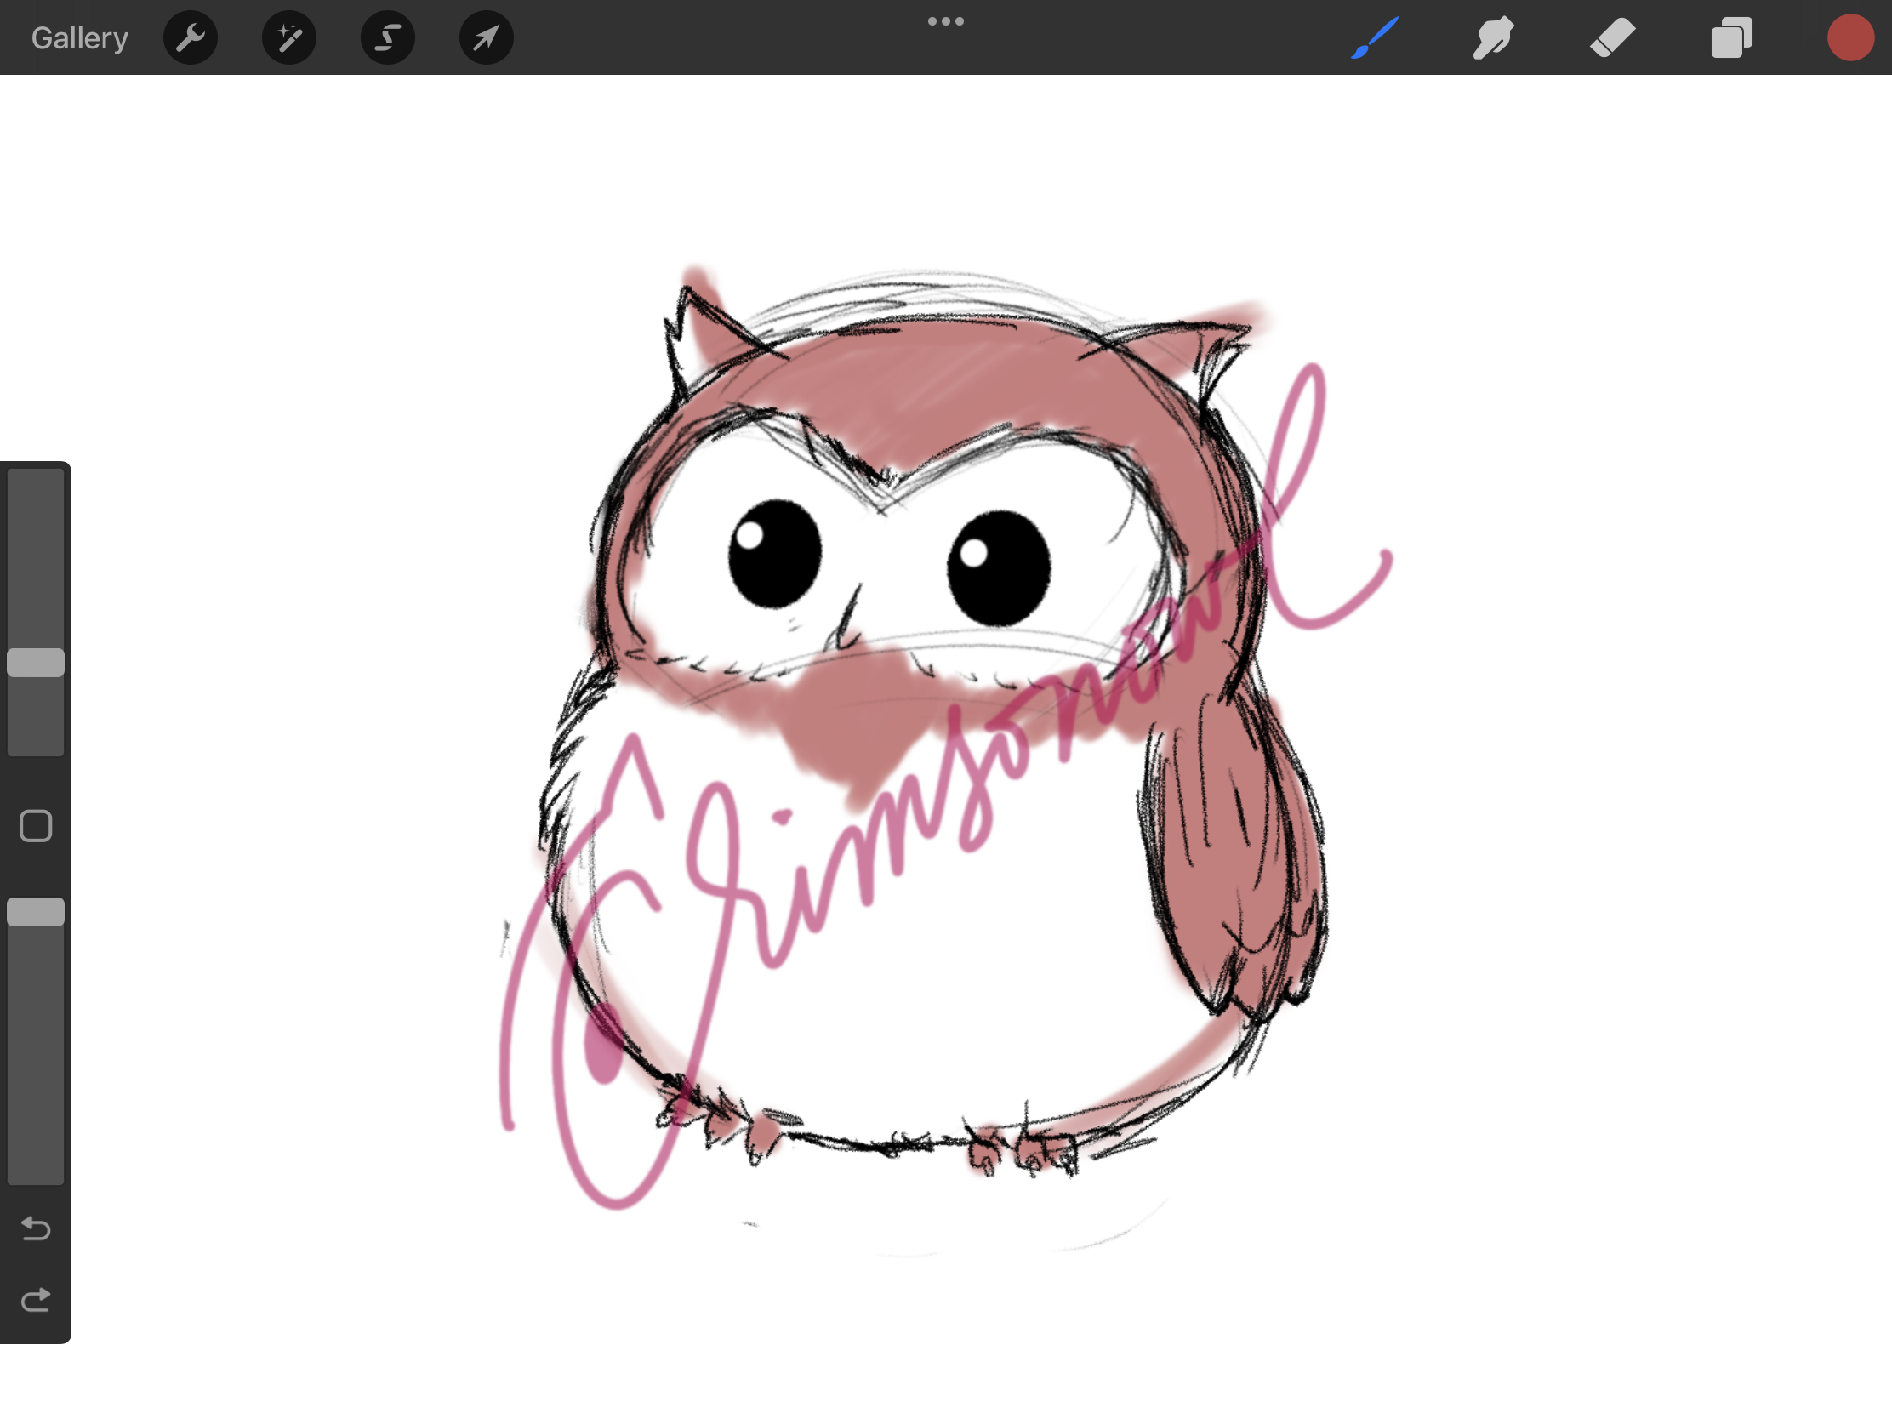Activate the Transform arrow tool
This screenshot has width=1892, height=1419.
(487, 37)
